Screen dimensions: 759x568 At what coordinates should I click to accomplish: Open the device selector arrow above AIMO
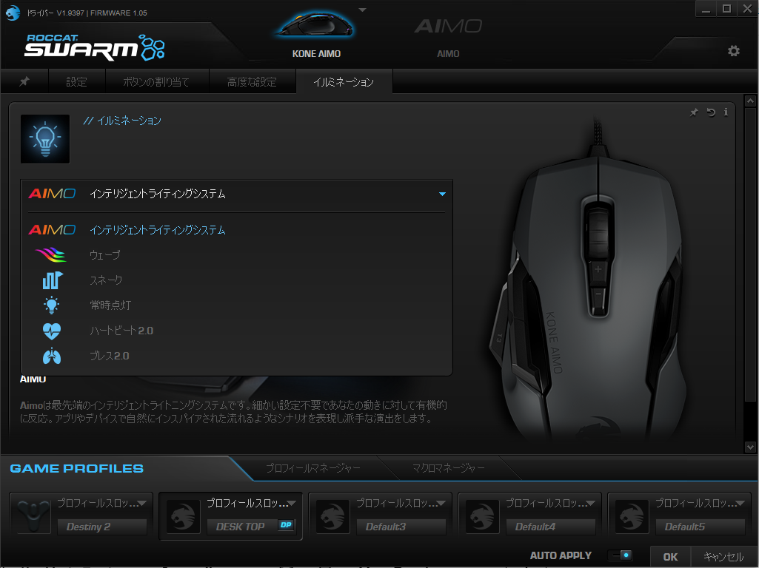(362, 10)
